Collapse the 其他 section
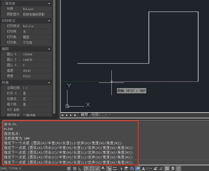 click(49, 82)
